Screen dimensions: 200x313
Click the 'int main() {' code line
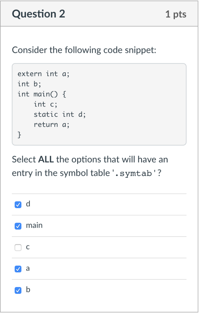42,94
